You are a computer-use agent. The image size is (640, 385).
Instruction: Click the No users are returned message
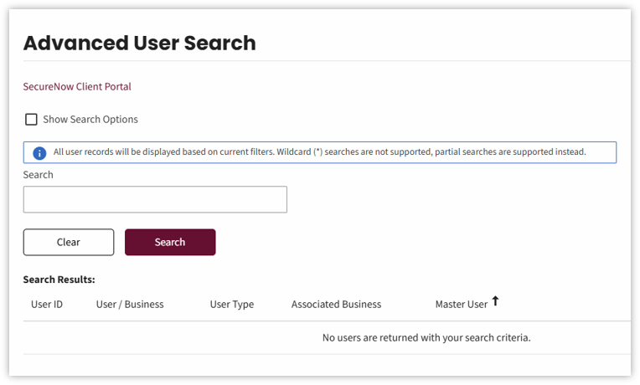pos(426,337)
